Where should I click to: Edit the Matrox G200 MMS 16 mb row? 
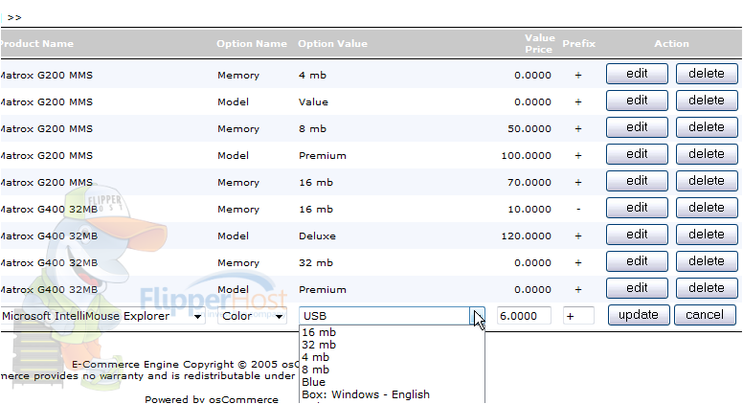(637, 181)
